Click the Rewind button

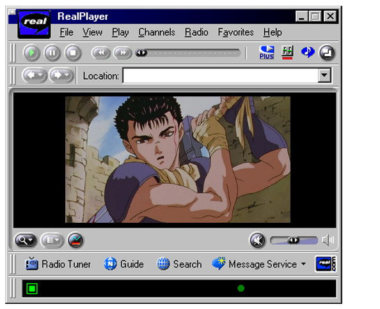pos(101,53)
